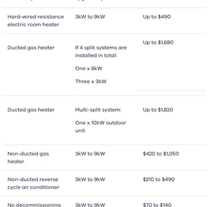Image resolution: width=212 pixels, height=207 pixels.
Task: Click the second Ducted gas heater label
Action: (31, 110)
